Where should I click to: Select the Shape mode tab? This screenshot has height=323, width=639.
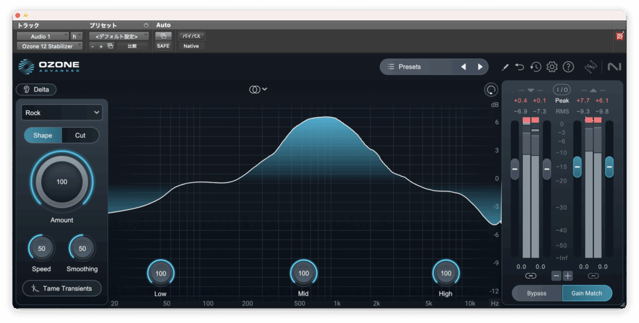point(42,135)
